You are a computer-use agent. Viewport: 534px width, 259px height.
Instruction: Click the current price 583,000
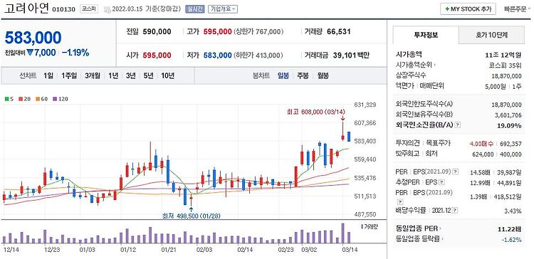click(33, 38)
